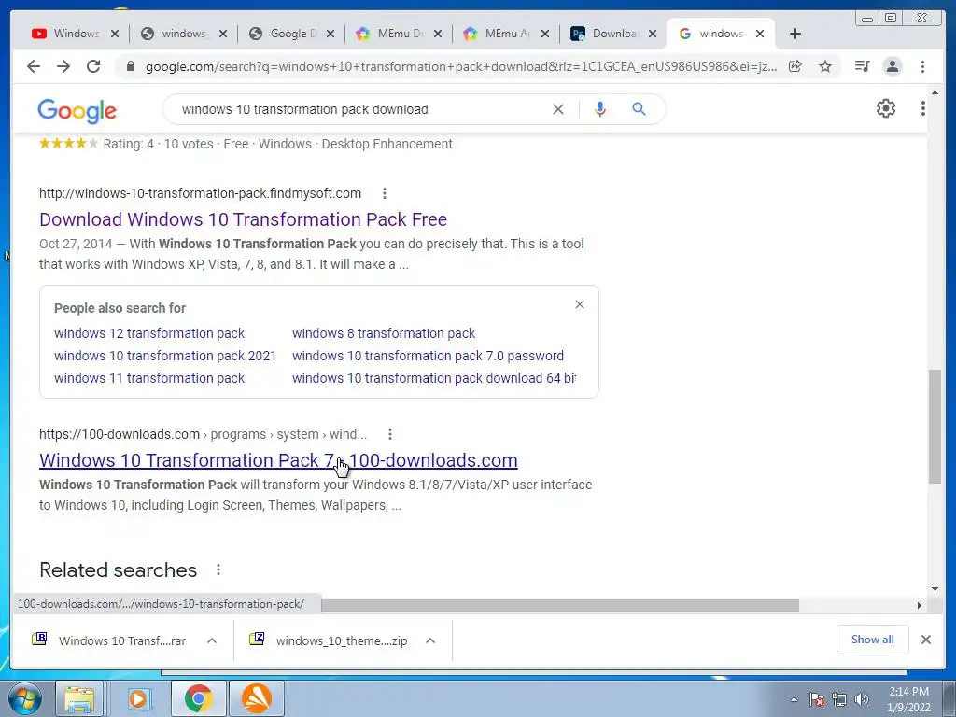Viewport: 956px width, 717px height.
Task: Clear the Google search box text
Action: click(558, 109)
